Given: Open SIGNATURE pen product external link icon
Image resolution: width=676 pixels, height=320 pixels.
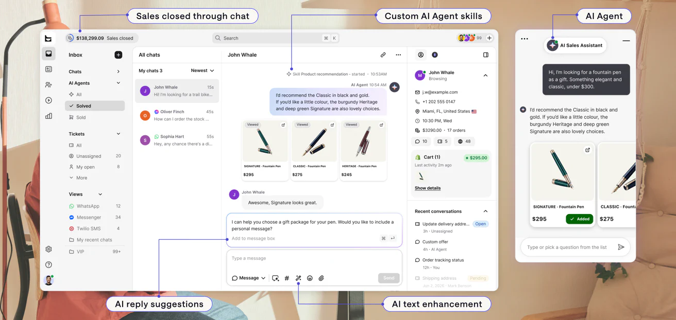Looking at the screenshot, I should pyautogui.click(x=283, y=125).
